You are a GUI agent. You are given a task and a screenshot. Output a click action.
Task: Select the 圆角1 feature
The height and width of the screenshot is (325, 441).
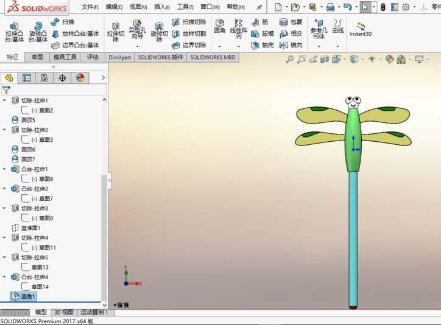[23, 296]
